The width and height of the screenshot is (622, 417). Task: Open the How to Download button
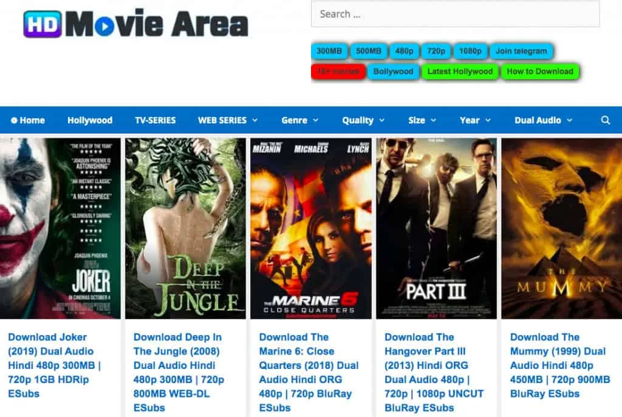(x=539, y=71)
